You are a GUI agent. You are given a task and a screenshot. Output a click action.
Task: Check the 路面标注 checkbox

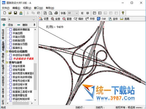pyautogui.click(x=11, y=48)
